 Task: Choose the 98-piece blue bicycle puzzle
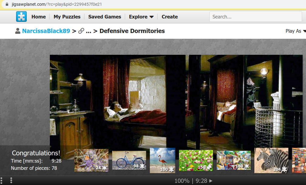click(x=129, y=160)
